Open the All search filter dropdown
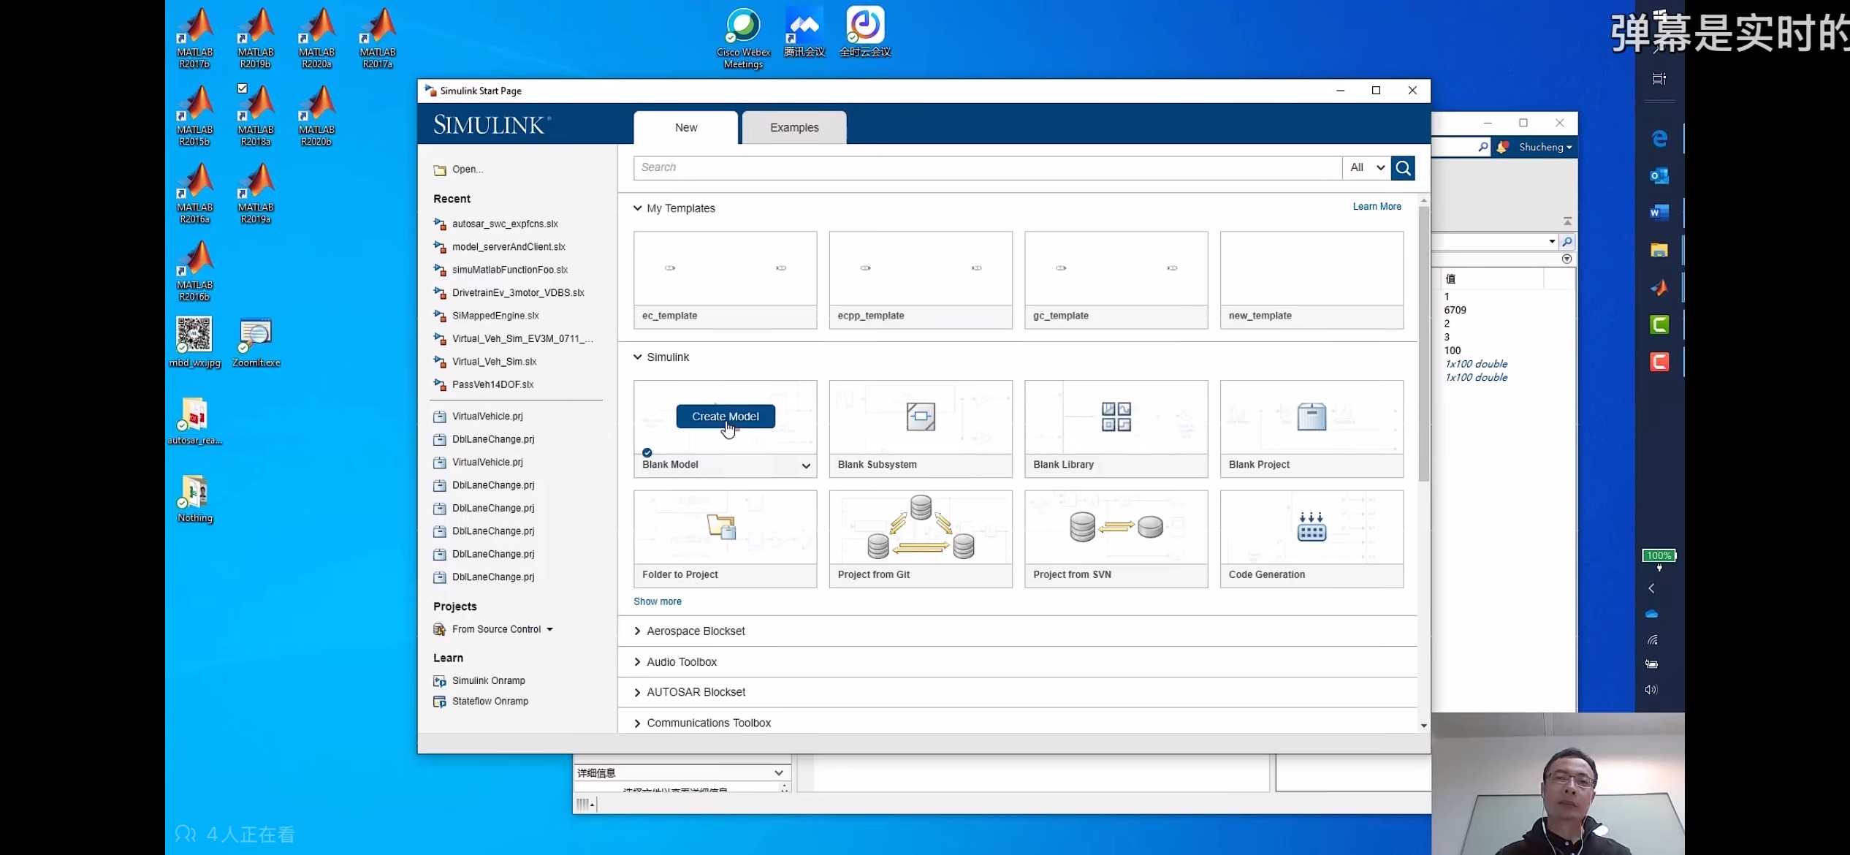This screenshot has width=1850, height=855. coord(1366,168)
